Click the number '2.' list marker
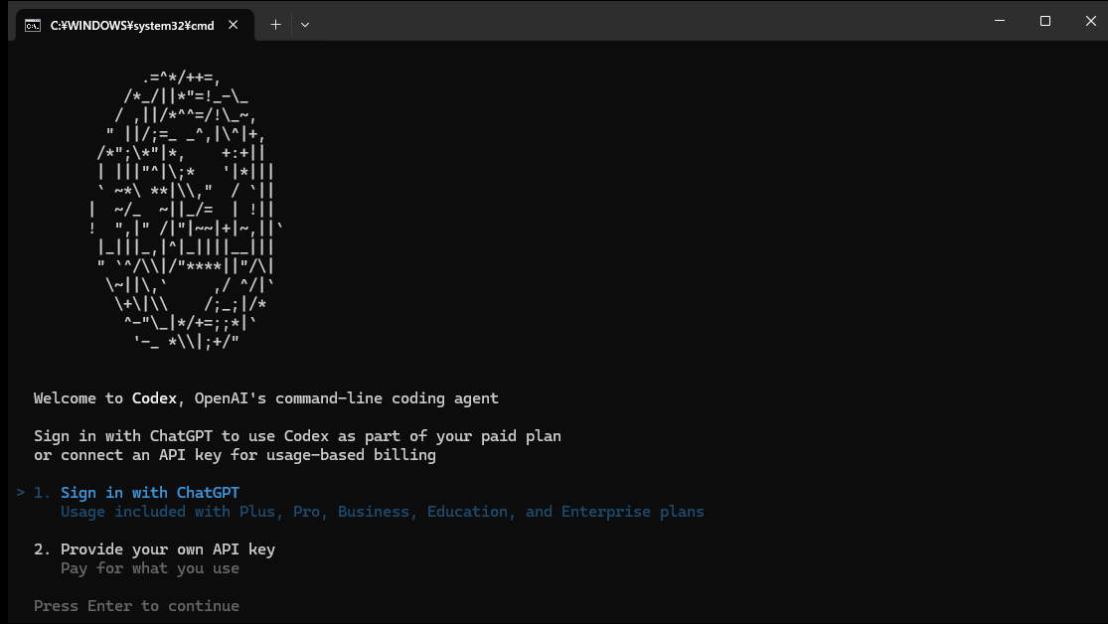The width and height of the screenshot is (1108, 624). 42,549
